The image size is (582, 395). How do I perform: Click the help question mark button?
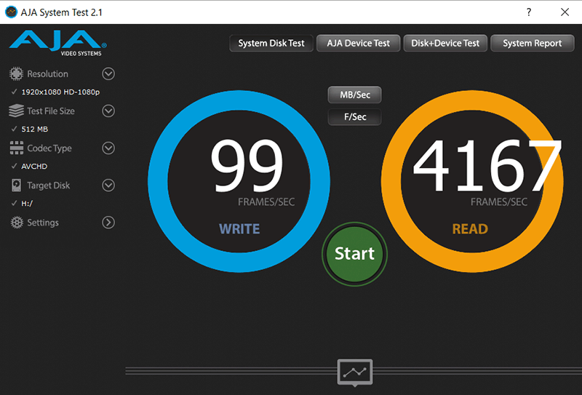[529, 12]
